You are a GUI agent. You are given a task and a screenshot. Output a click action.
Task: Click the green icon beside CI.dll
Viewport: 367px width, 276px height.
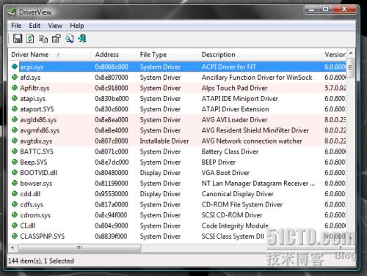coord(15,225)
